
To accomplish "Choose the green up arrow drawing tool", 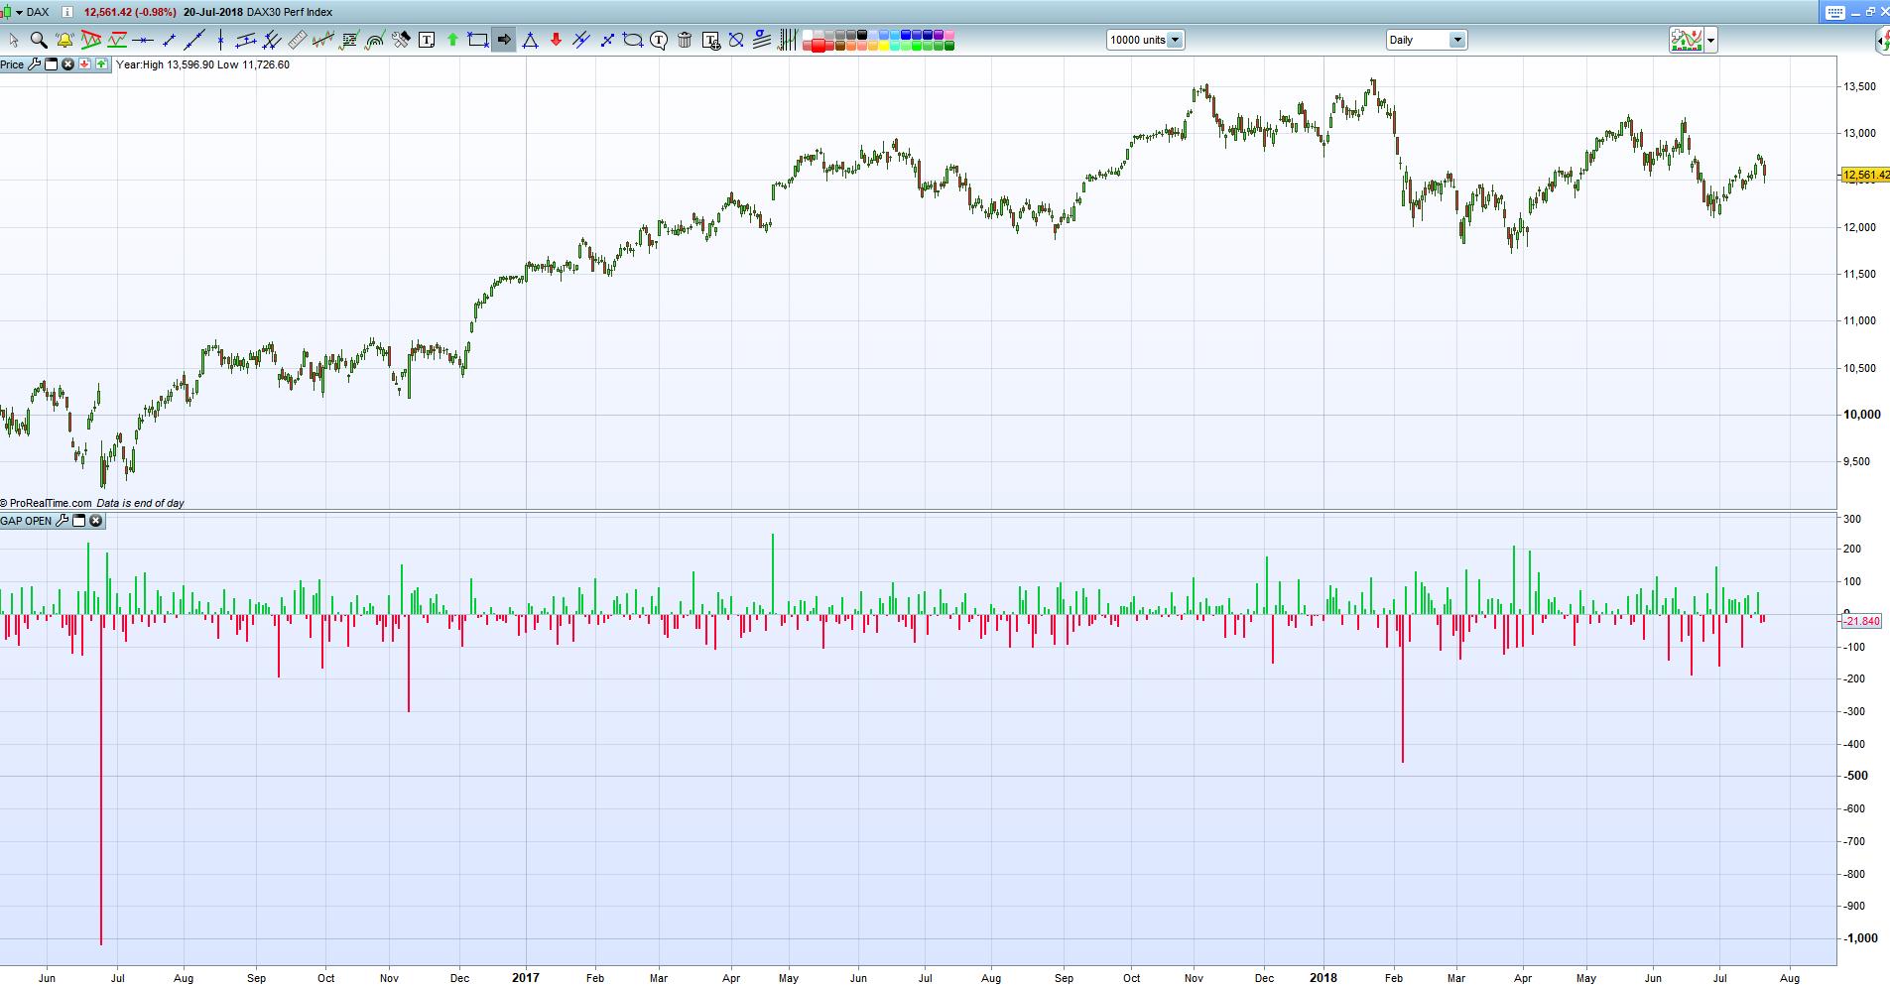I will [452, 41].
